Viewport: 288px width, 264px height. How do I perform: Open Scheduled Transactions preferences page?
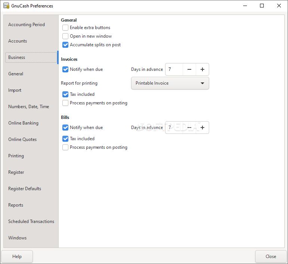(x=31, y=221)
